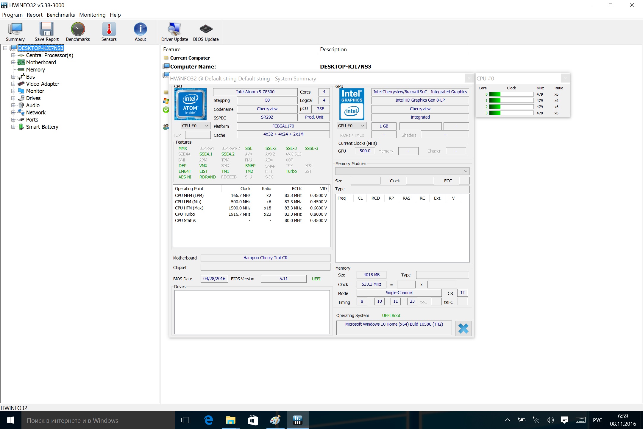
Task: Click the Save Report floppy icon
Action: coord(46,29)
